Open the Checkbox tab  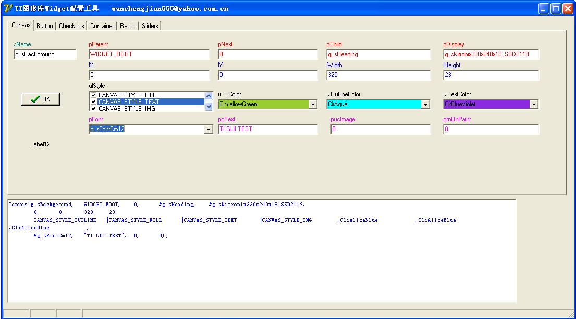(x=71, y=25)
